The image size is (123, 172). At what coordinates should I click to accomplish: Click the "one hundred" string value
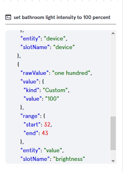coord(71,73)
